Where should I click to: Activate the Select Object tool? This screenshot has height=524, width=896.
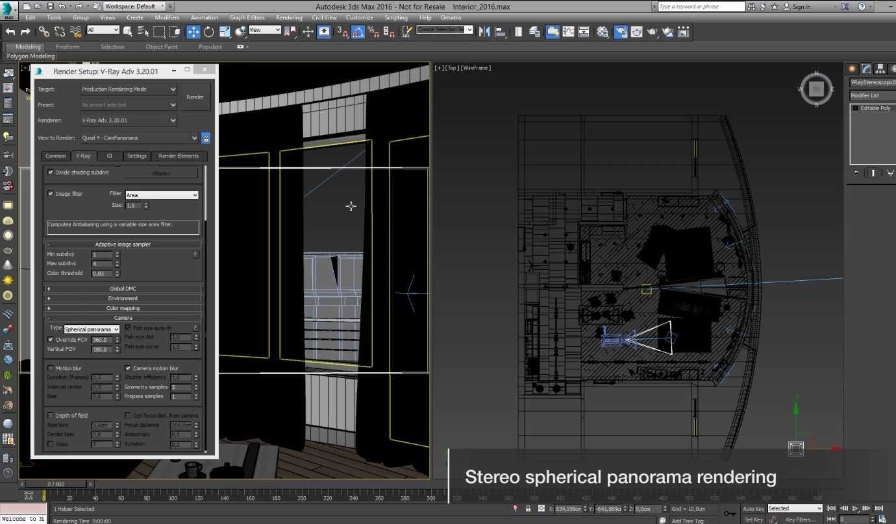(128, 31)
